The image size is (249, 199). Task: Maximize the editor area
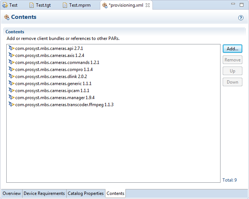pos(242,5)
